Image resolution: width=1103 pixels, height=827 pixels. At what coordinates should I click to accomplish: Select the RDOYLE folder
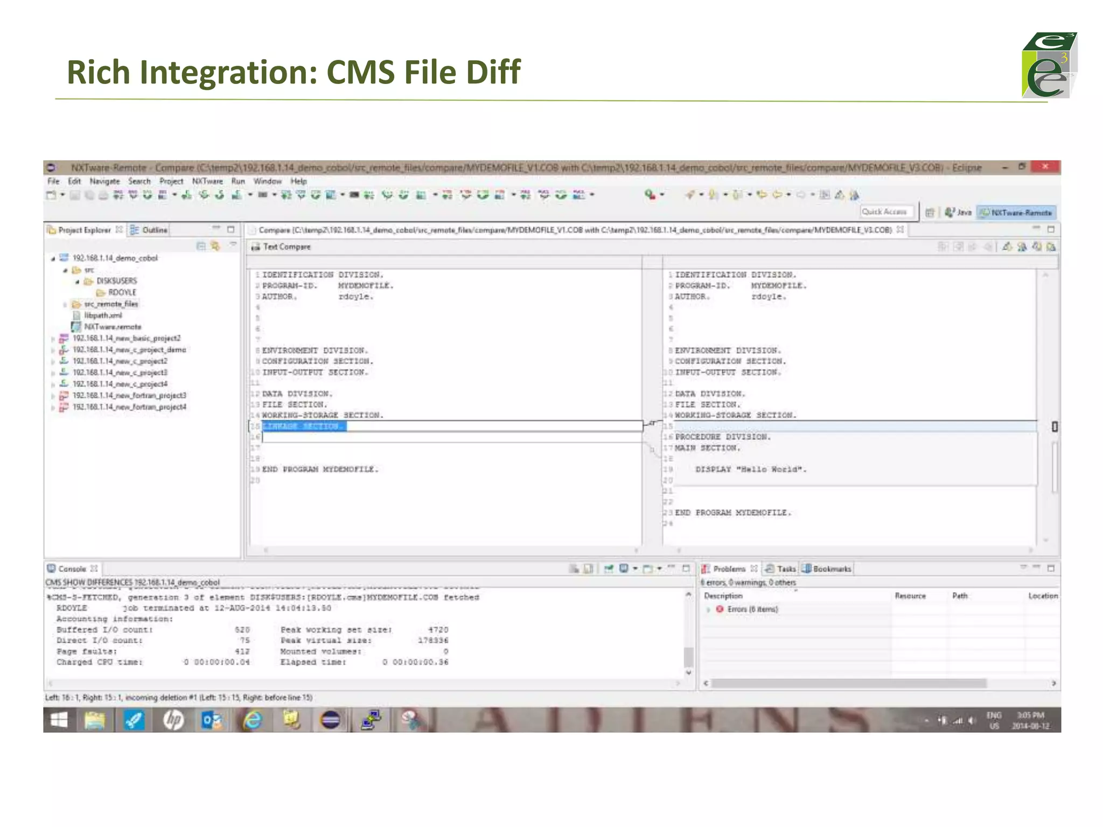[116, 292]
